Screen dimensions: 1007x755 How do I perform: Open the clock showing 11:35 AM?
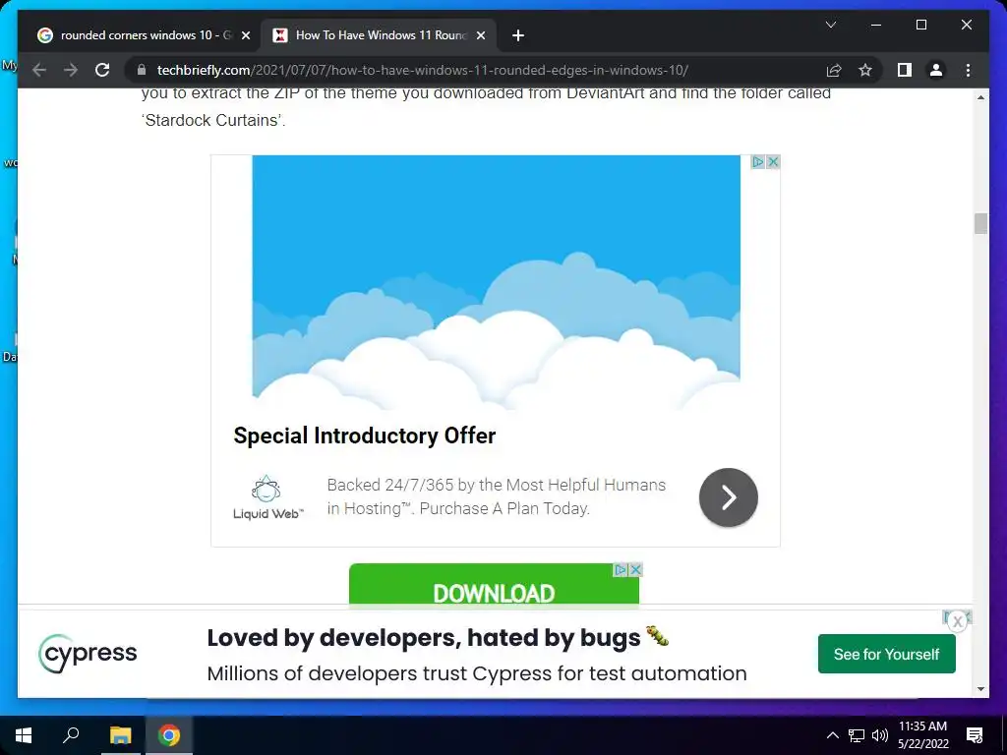(922, 735)
